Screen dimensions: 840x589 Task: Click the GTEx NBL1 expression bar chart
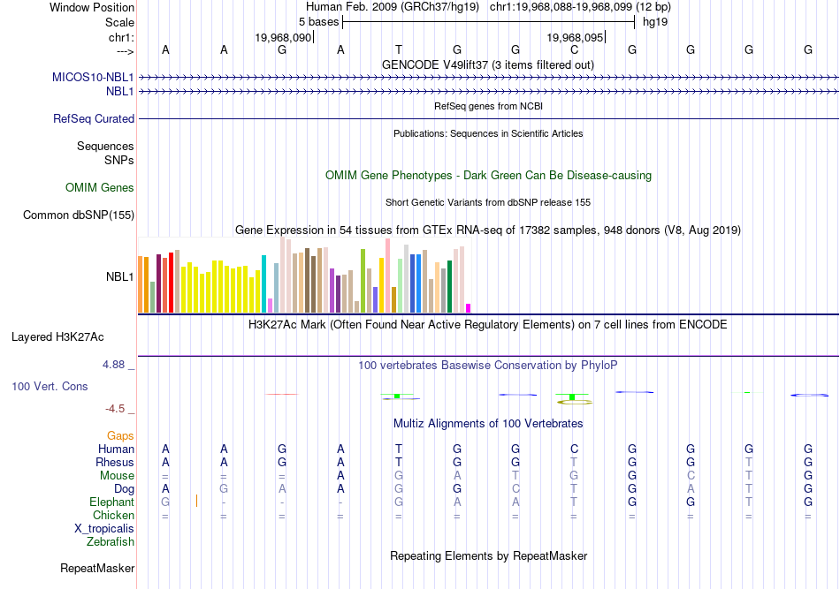304,276
